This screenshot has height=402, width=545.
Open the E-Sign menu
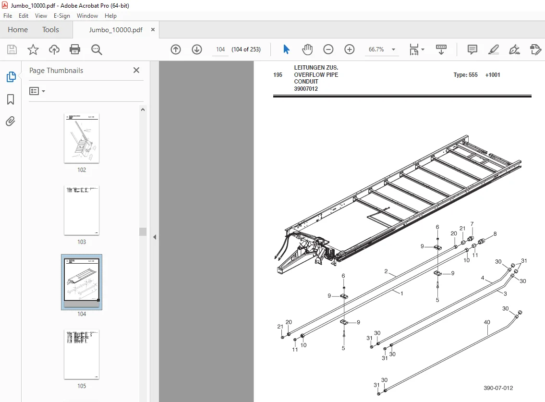(x=61, y=16)
